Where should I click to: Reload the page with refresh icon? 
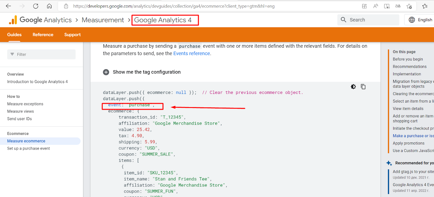point(36,6)
